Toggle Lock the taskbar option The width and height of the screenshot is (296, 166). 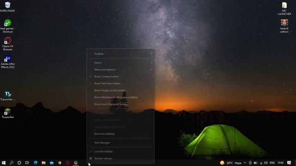coord(120,152)
